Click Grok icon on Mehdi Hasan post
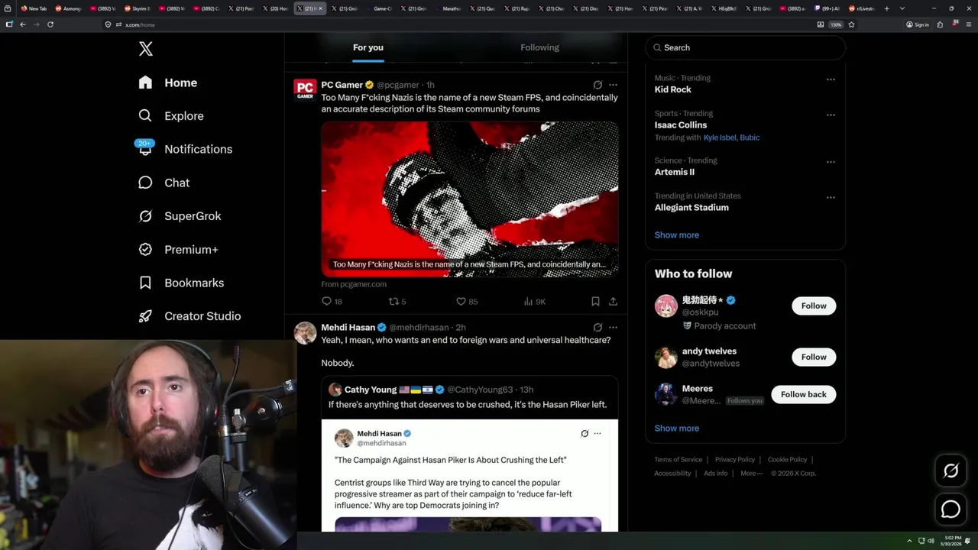The height and width of the screenshot is (550, 978). 597,327
